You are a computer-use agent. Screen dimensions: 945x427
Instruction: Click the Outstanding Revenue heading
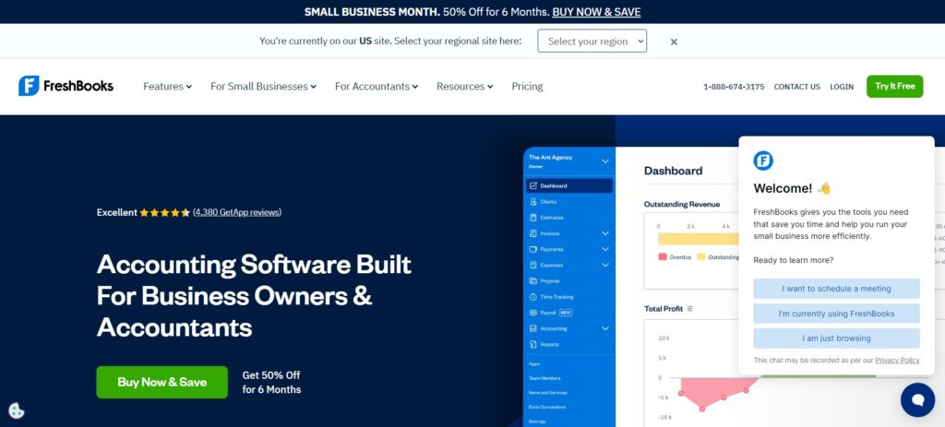tap(682, 204)
